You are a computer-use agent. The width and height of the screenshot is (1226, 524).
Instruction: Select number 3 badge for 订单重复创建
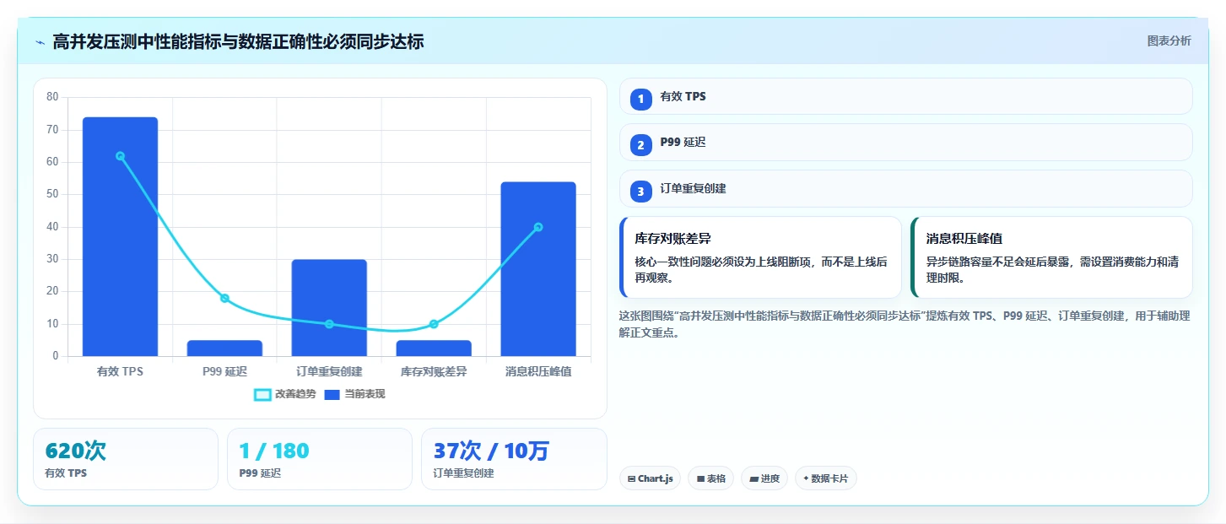641,192
